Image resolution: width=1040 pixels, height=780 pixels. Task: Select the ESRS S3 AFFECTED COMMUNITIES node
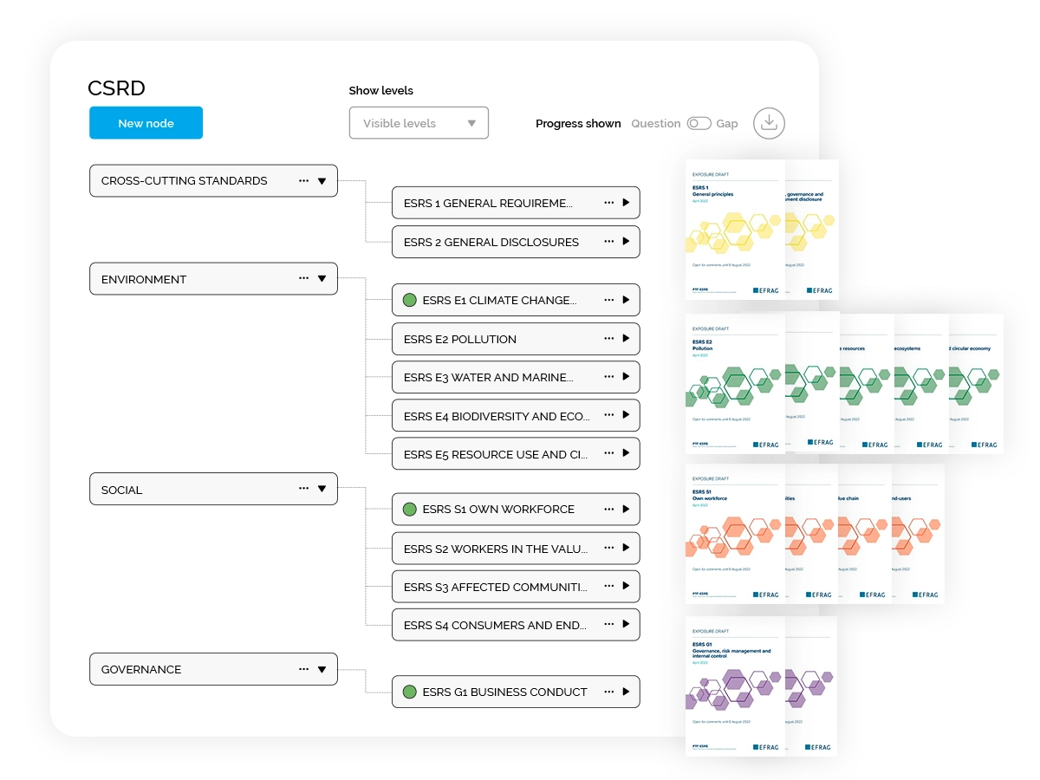[494, 587]
